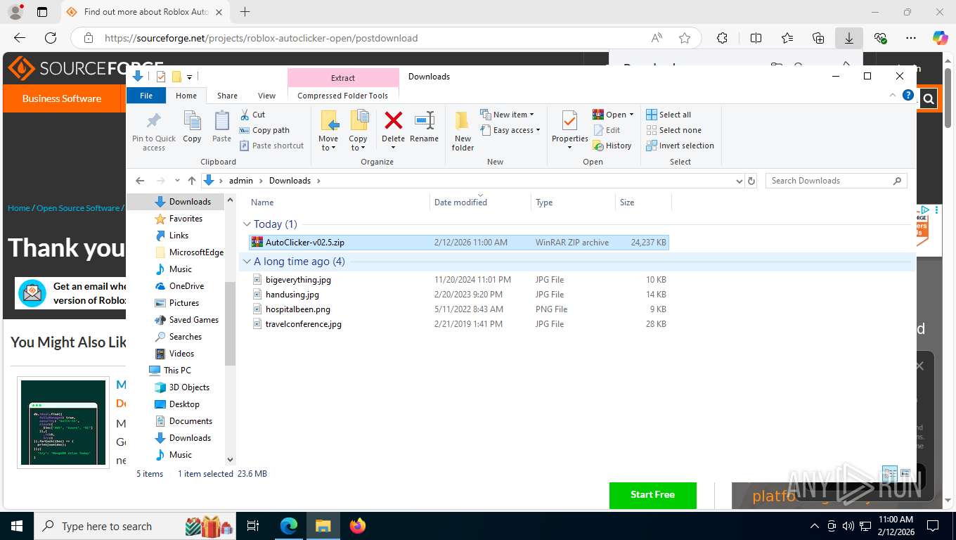Add page to Edge favorites star
Screen dimensions: 956x540
(x=685, y=38)
